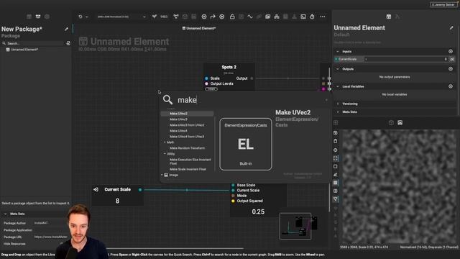This screenshot has width=460, height=259.
Task: Click the EL Built-in node preview card
Action: 246,144
